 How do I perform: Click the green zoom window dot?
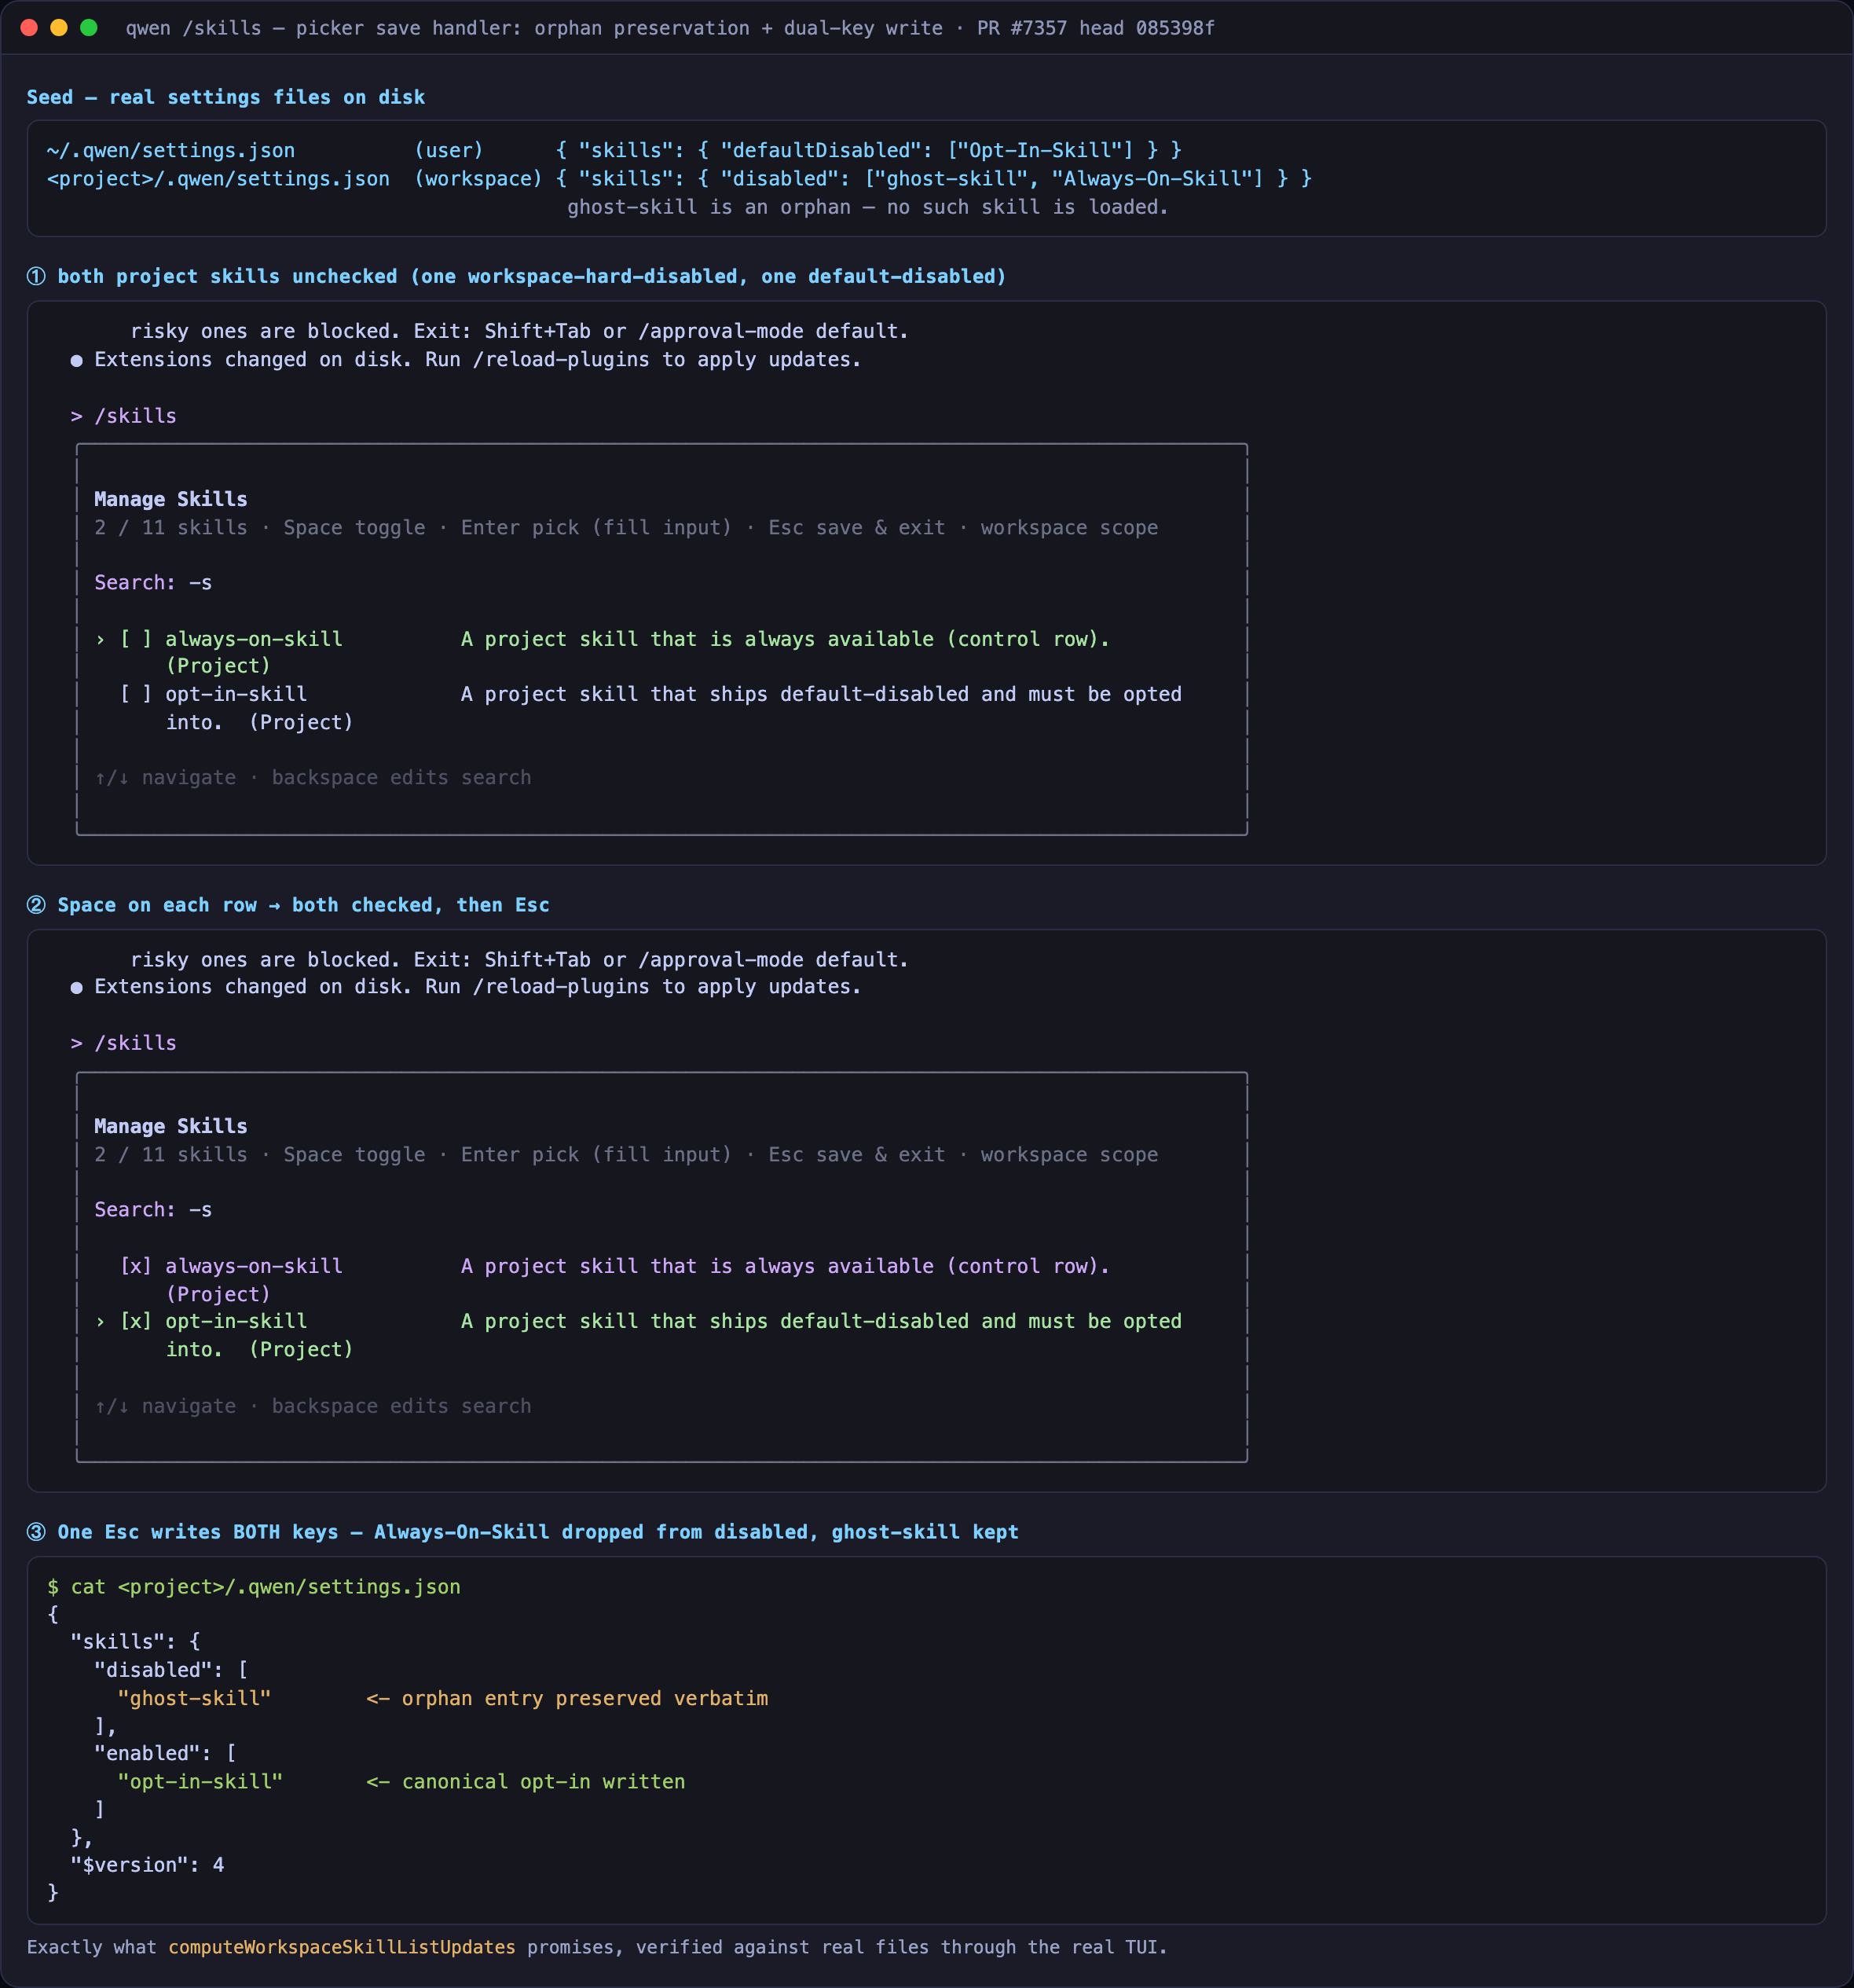[x=89, y=28]
